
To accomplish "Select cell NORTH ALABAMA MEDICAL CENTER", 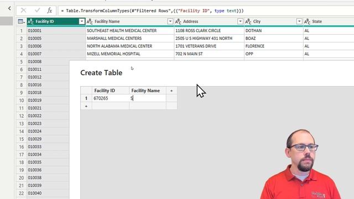I will [130, 46].
